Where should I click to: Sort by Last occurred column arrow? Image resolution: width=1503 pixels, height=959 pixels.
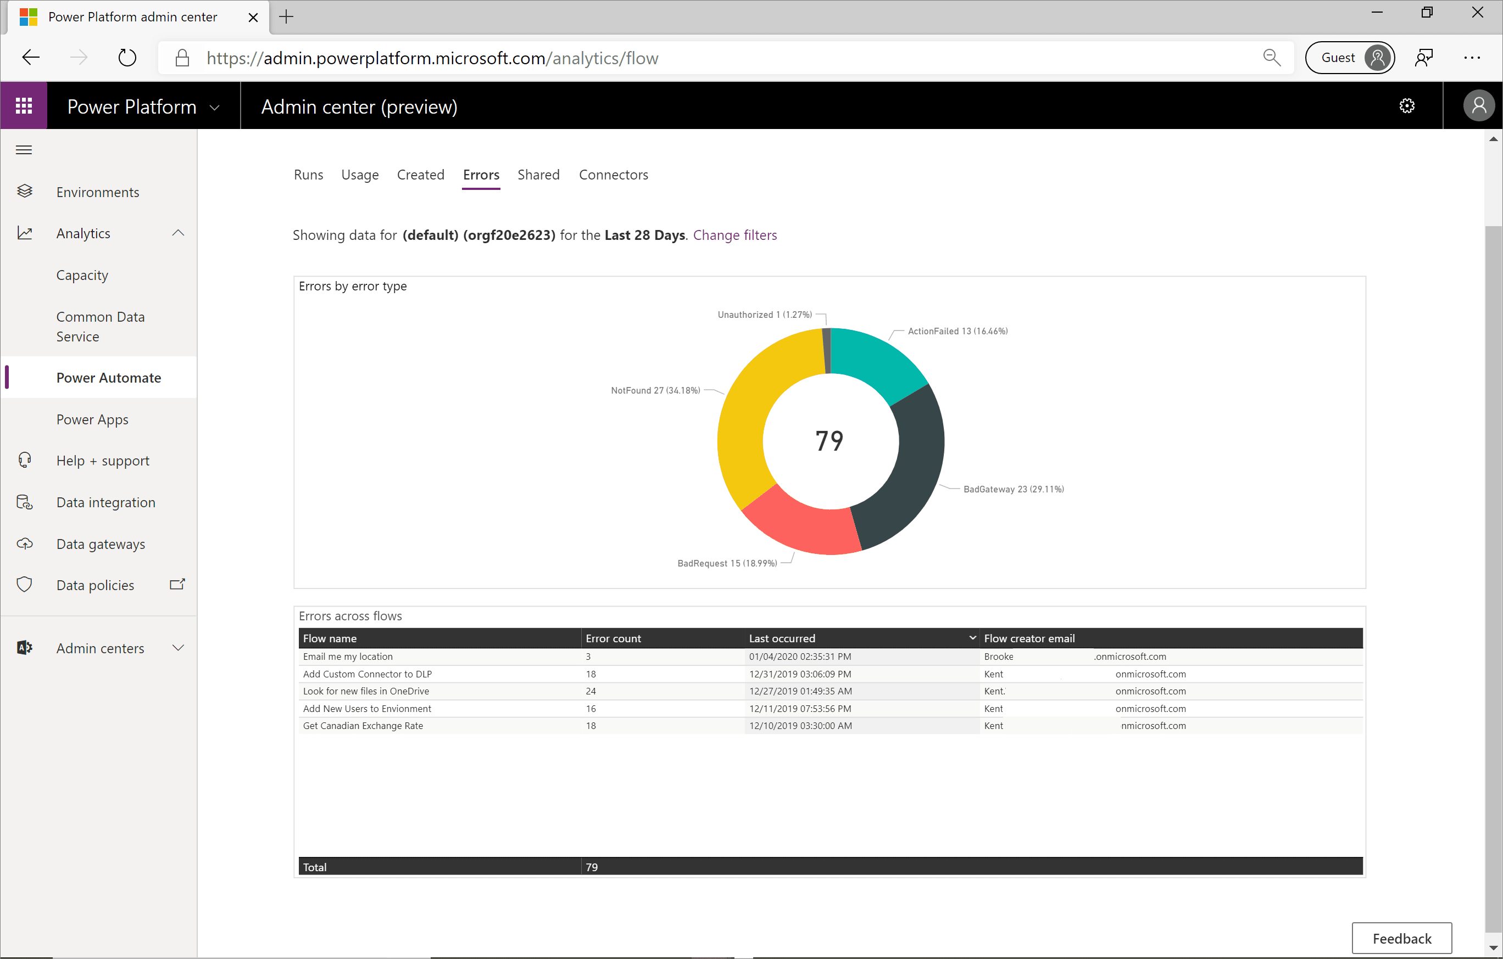click(x=972, y=637)
